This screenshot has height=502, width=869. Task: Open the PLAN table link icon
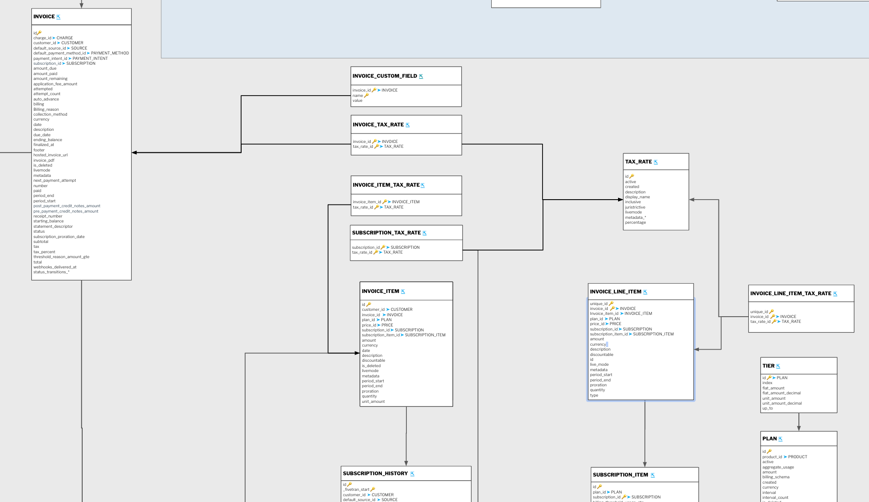tap(780, 439)
